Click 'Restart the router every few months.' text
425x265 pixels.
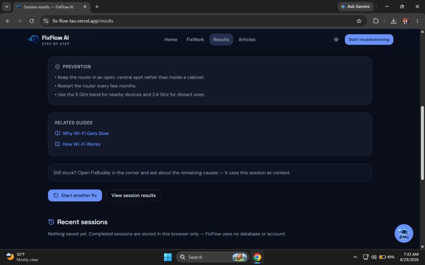point(97,86)
